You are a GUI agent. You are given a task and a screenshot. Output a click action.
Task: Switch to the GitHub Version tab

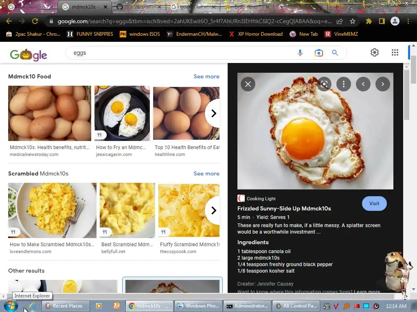tap(139, 7)
